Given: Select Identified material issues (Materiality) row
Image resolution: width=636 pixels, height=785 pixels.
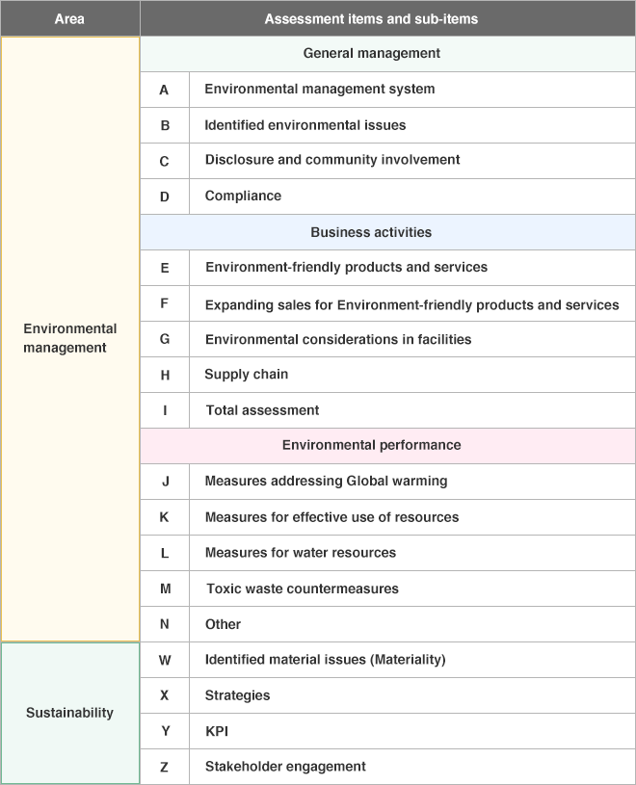Looking at the screenshot, I should [x=387, y=660].
